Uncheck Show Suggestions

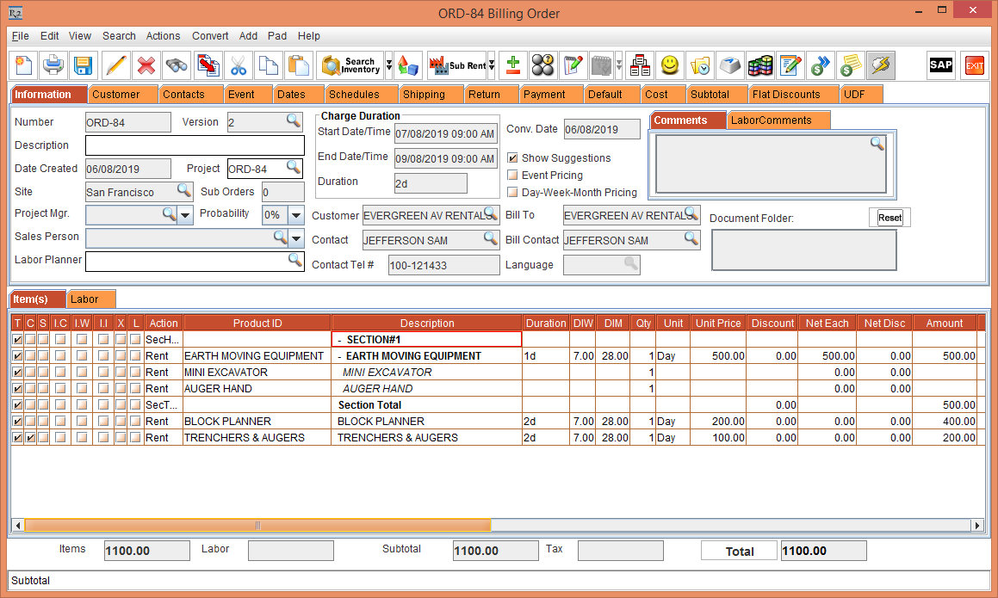pyautogui.click(x=511, y=157)
